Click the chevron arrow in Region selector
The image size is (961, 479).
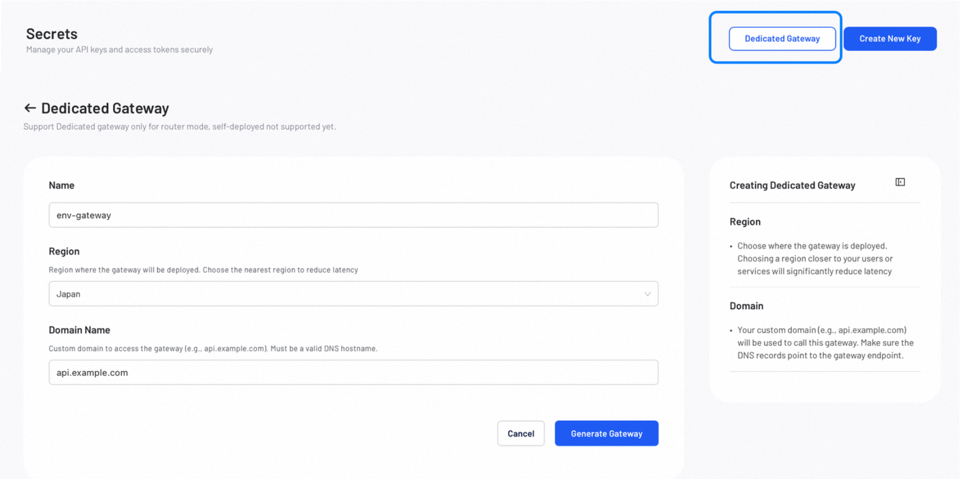(647, 294)
